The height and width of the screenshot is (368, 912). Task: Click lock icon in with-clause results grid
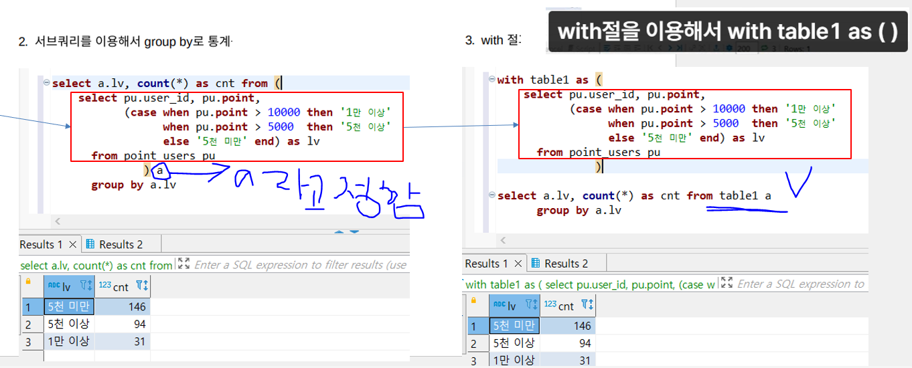(473, 300)
